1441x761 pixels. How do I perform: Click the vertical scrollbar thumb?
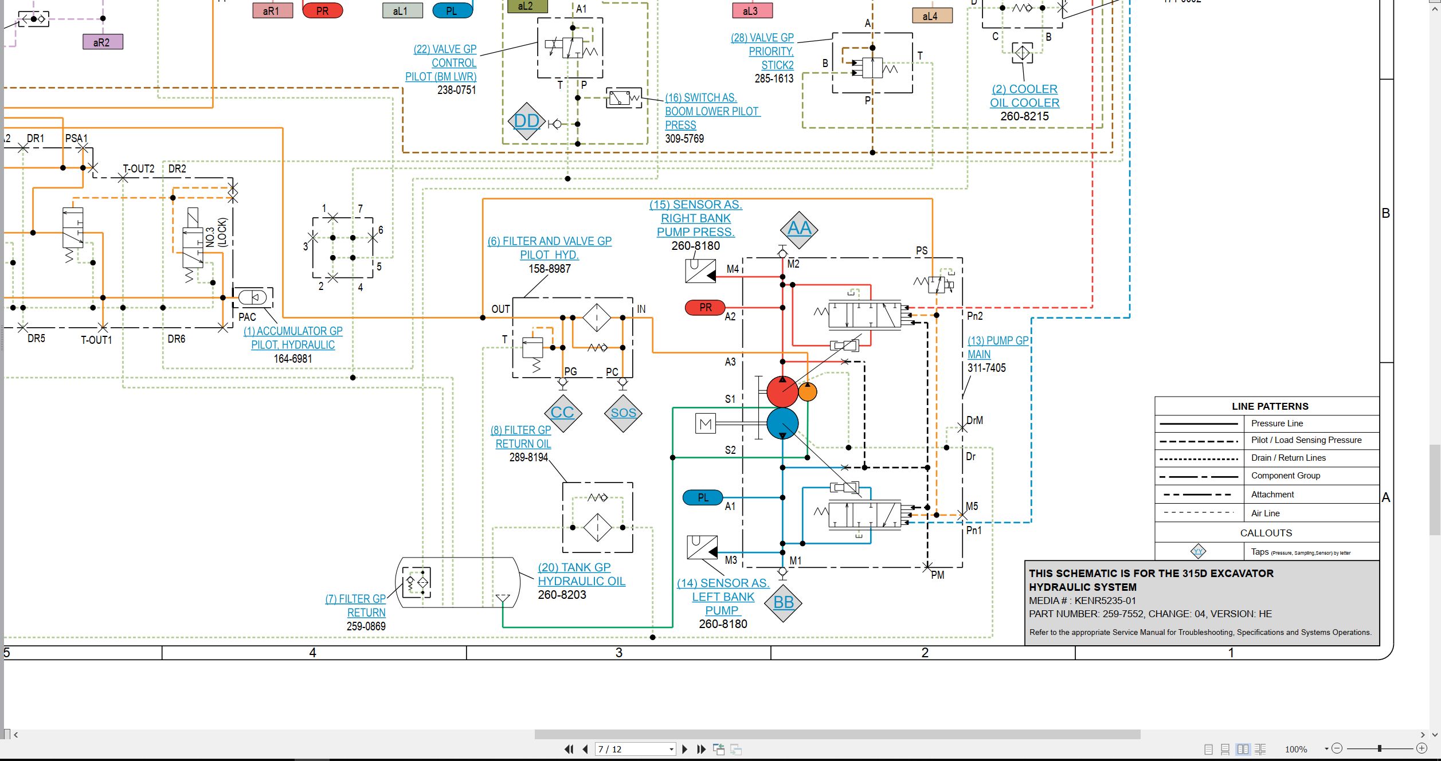(x=1435, y=489)
